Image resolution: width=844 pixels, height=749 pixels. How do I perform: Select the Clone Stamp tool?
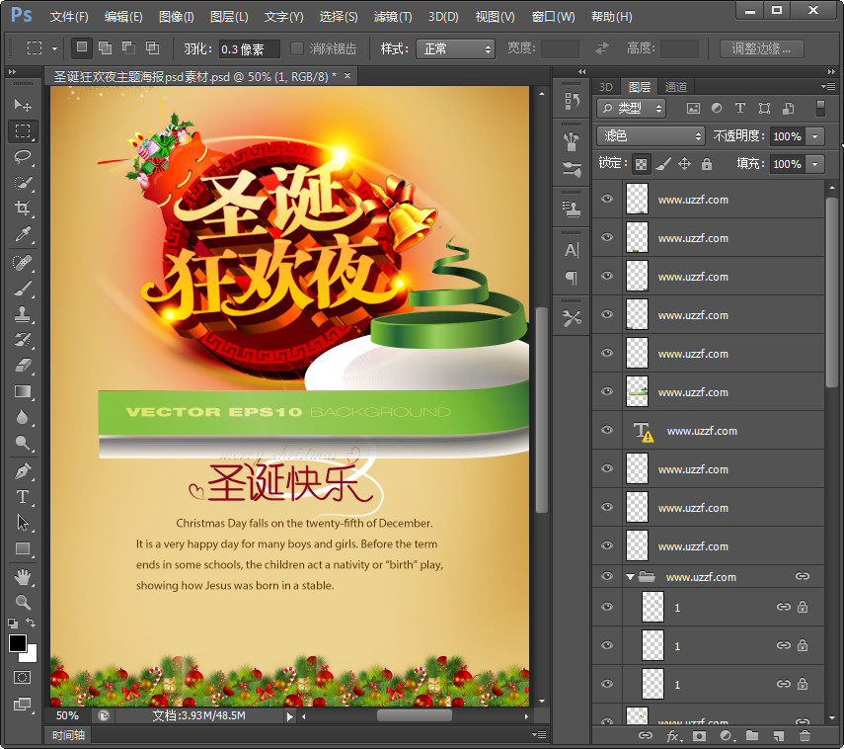[23, 314]
